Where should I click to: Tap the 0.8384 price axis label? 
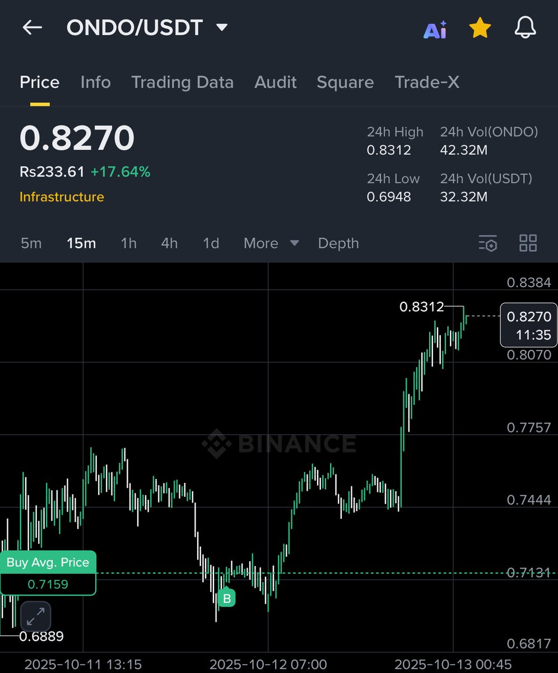coord(529,283)
